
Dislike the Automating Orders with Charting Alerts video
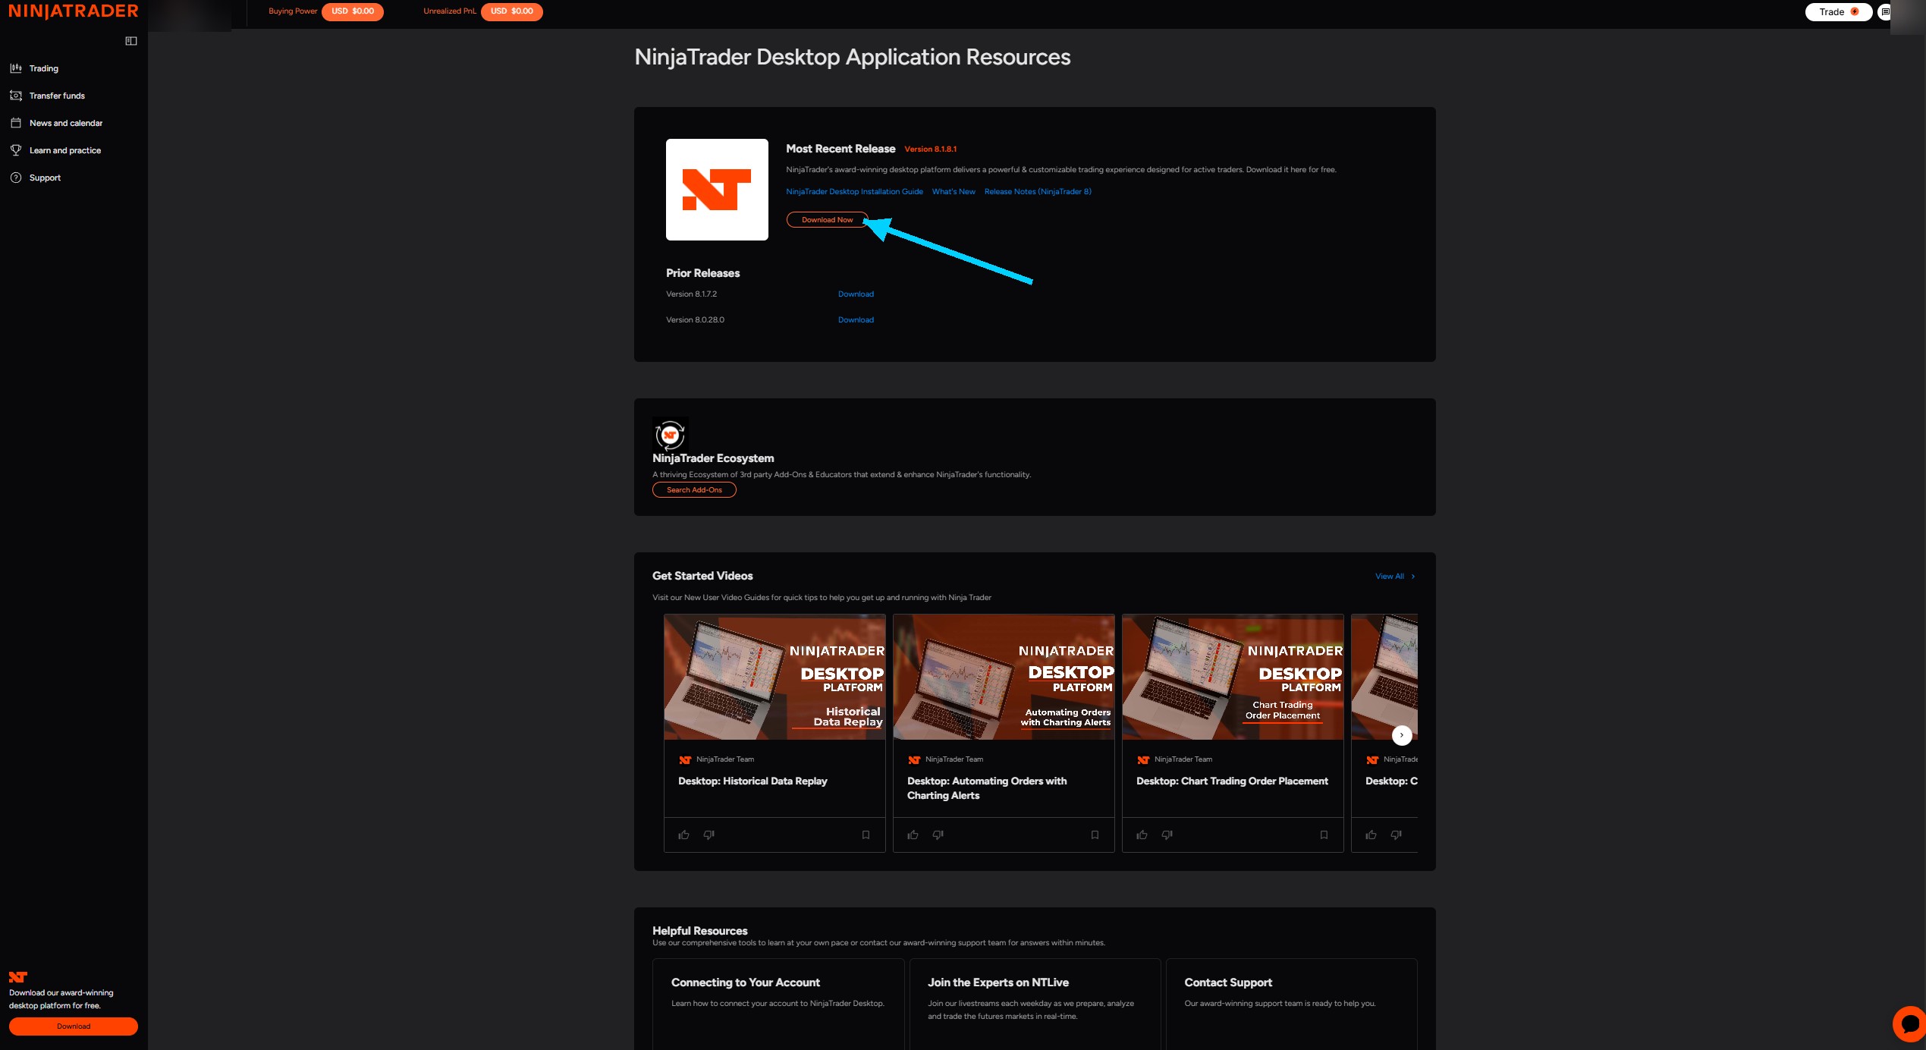938,835
